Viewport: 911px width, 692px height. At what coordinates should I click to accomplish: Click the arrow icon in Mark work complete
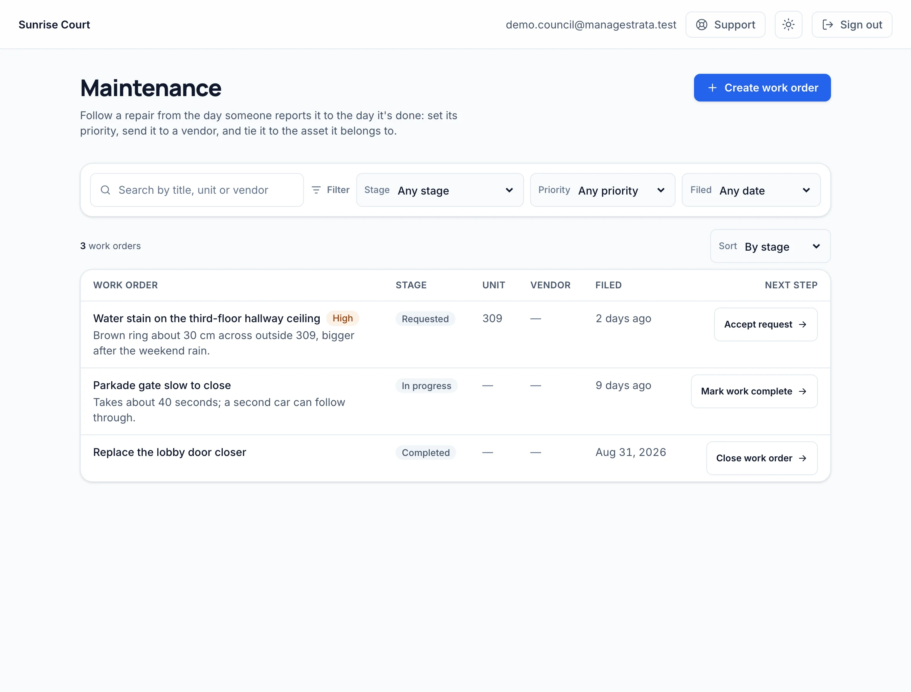pyautogui.click(x=803, y=391)
